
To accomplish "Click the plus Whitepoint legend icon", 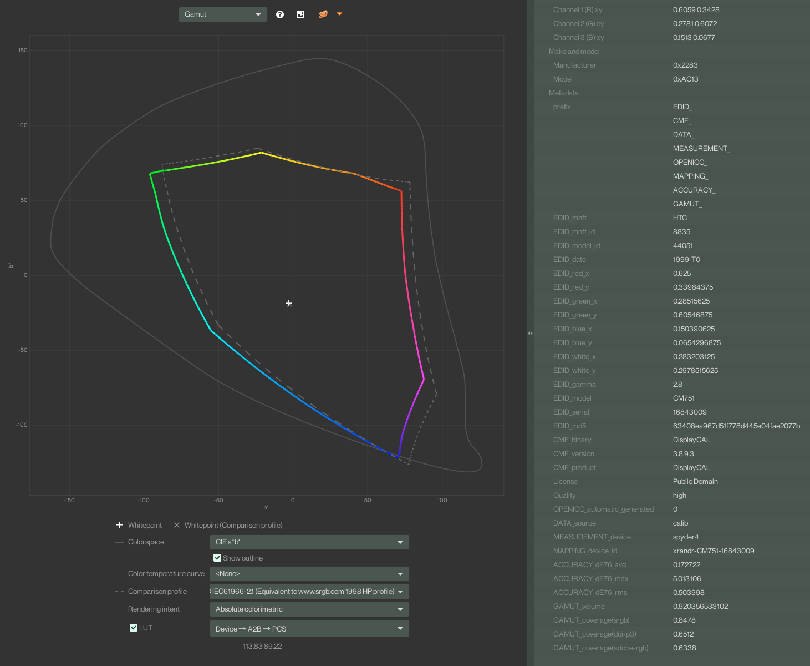I will click(x=119, y=525).
